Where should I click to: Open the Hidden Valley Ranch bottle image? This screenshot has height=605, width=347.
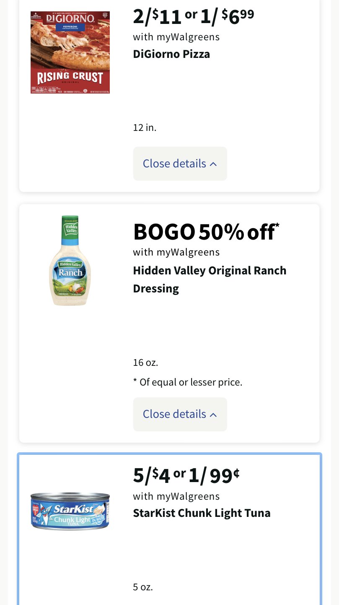coord(70,261)
